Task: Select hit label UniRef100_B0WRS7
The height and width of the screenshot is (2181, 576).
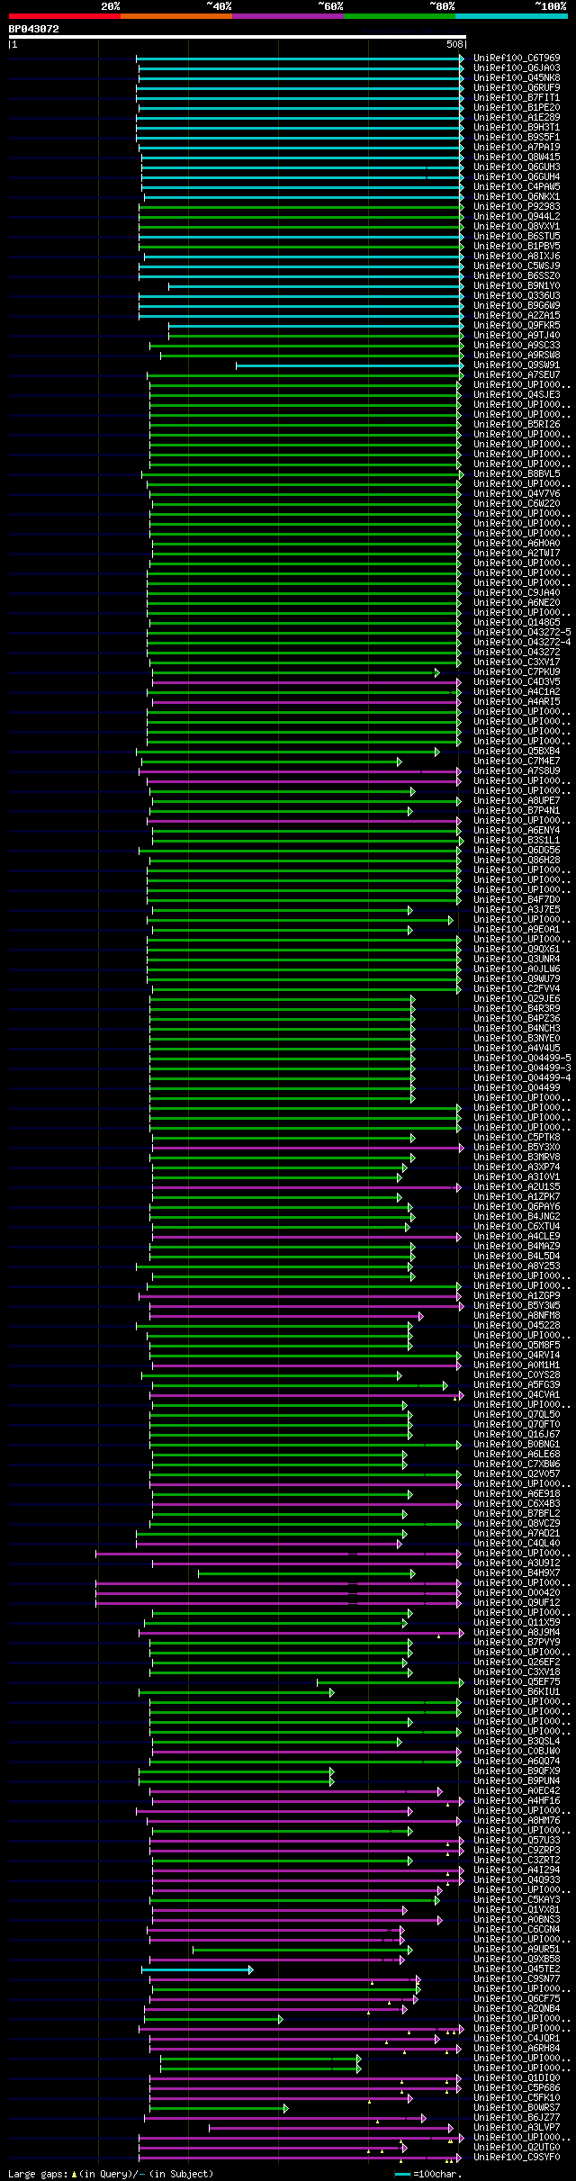Action: click(x=517, y=2108)
